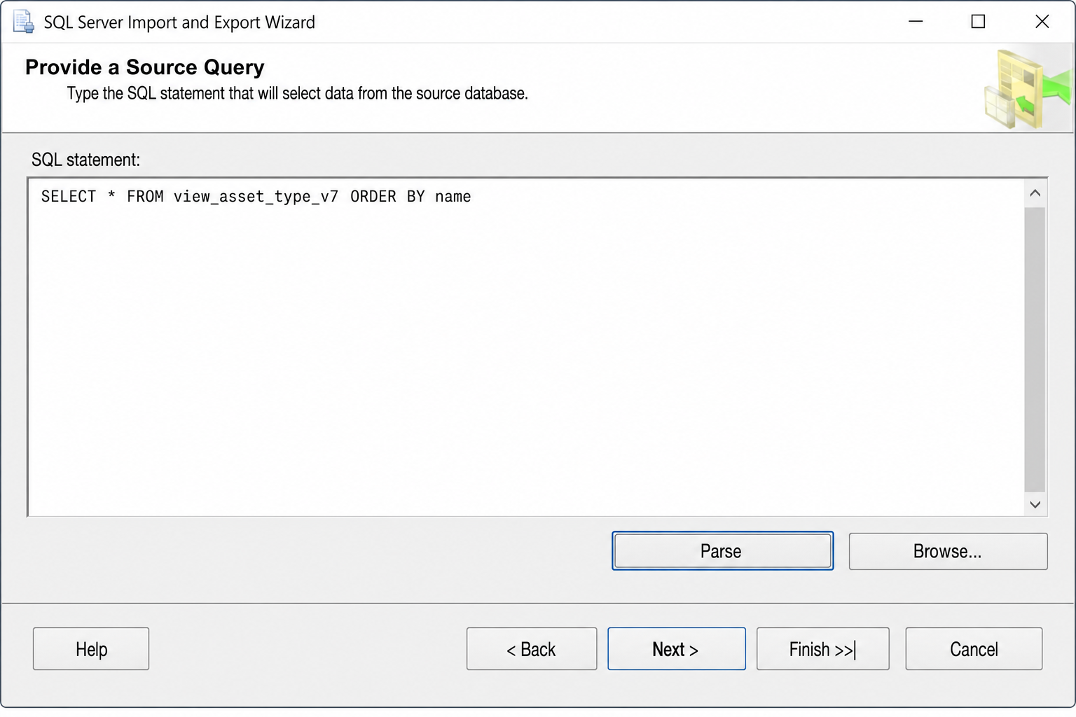Close the wizard window
This screenshot has height=717, width=1076.
tap(1042, 22)
